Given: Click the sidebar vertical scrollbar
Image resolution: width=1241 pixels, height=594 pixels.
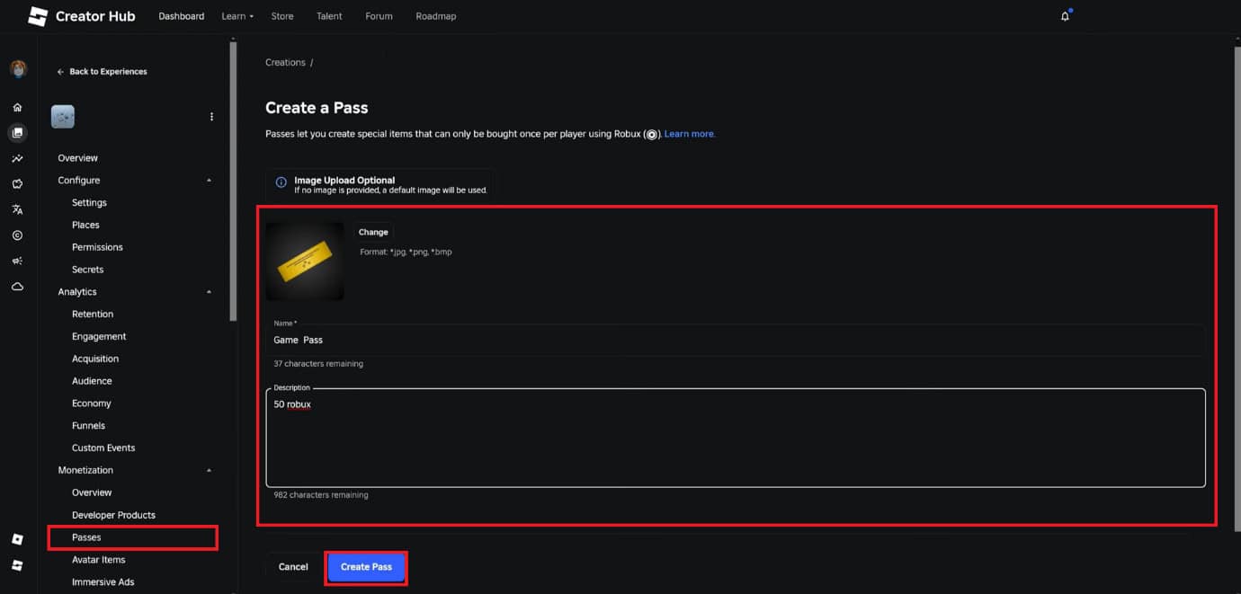Looking at the screenshot, I should [234, 180].
